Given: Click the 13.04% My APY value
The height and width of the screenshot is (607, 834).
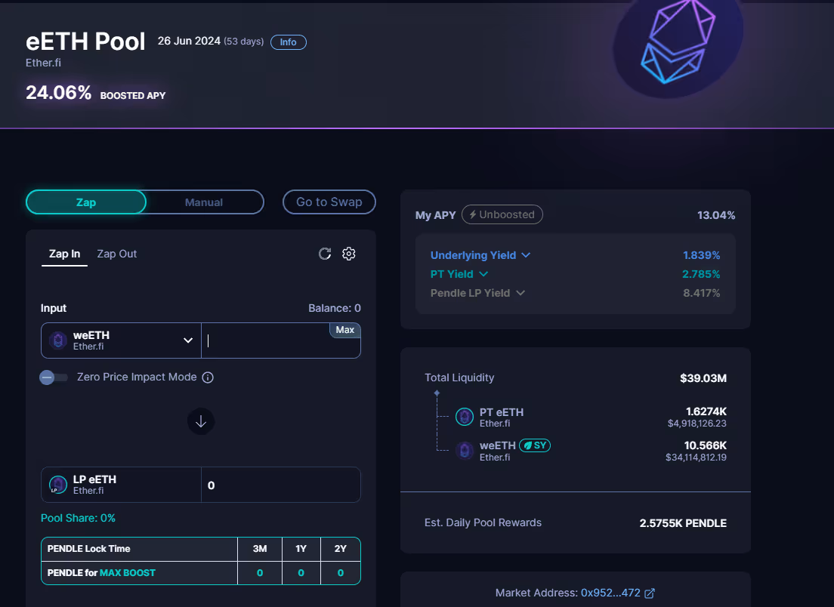Looking at the screenshot, I should point(716,215).
